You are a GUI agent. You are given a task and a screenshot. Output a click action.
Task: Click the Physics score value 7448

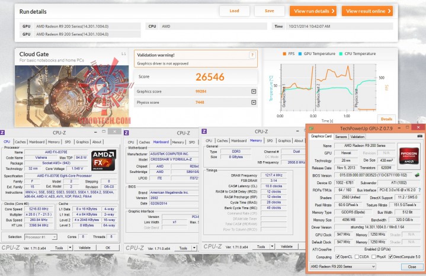(200, 102)
